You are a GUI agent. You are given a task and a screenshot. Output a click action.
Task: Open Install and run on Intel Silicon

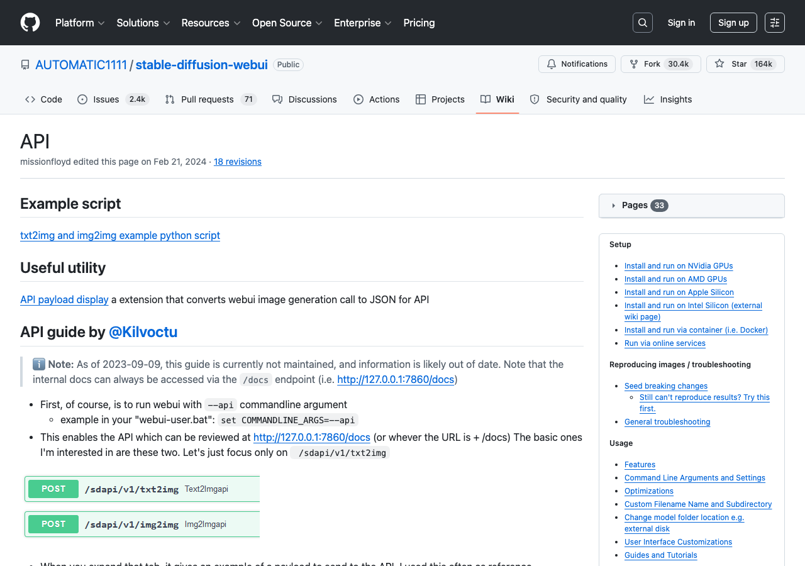coord(693,311)
